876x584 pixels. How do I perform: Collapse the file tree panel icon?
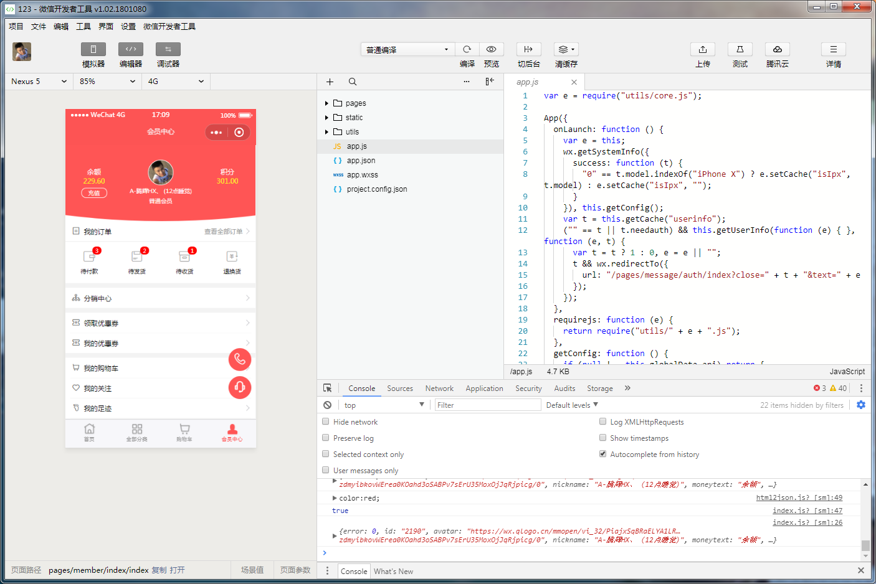pos(490,82)
